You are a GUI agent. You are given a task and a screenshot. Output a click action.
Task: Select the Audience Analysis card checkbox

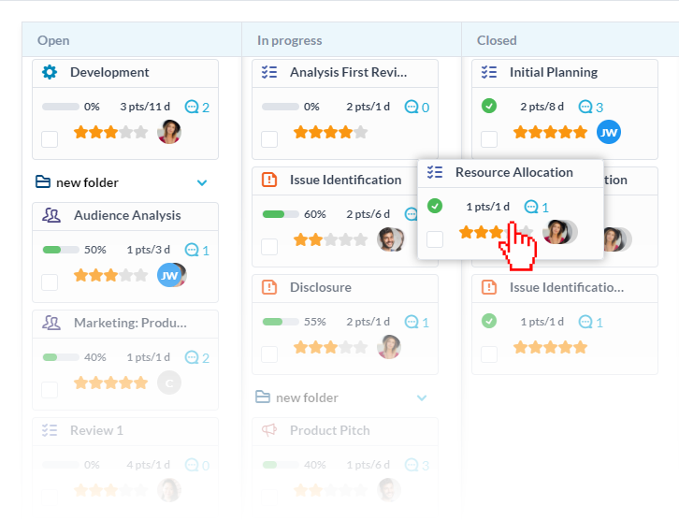[50, 282]
